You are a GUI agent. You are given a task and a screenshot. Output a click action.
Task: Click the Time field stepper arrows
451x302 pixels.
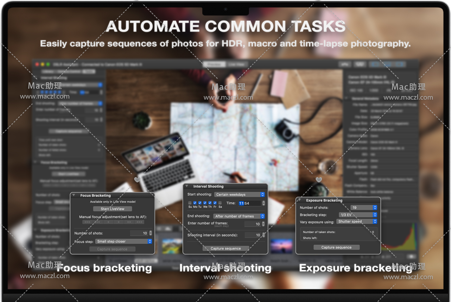click(263, 203)
